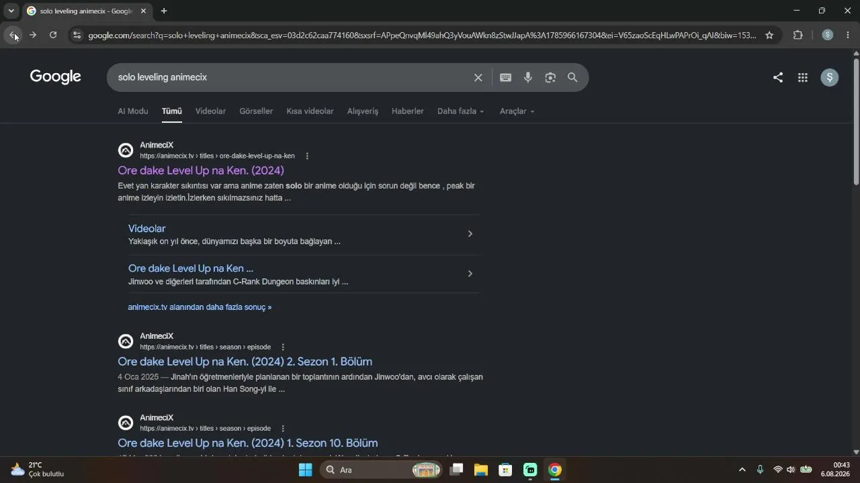The width and height of the screenshot is (860, 483).
Task: Clear the search query with the X
Action: pos(478,78)
